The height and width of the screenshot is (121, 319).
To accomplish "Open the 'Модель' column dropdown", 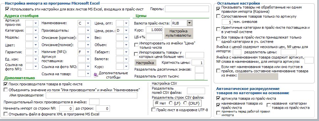I will click(x=36, y=38).
